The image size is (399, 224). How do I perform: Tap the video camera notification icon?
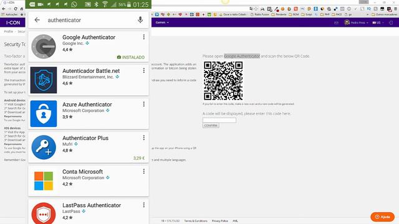(x=41, y=4)
